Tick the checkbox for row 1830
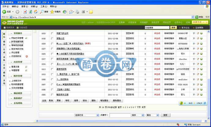 click(x=52, y=39)
